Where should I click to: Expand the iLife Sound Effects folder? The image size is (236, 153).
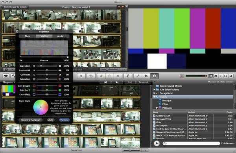pos(154,89)
